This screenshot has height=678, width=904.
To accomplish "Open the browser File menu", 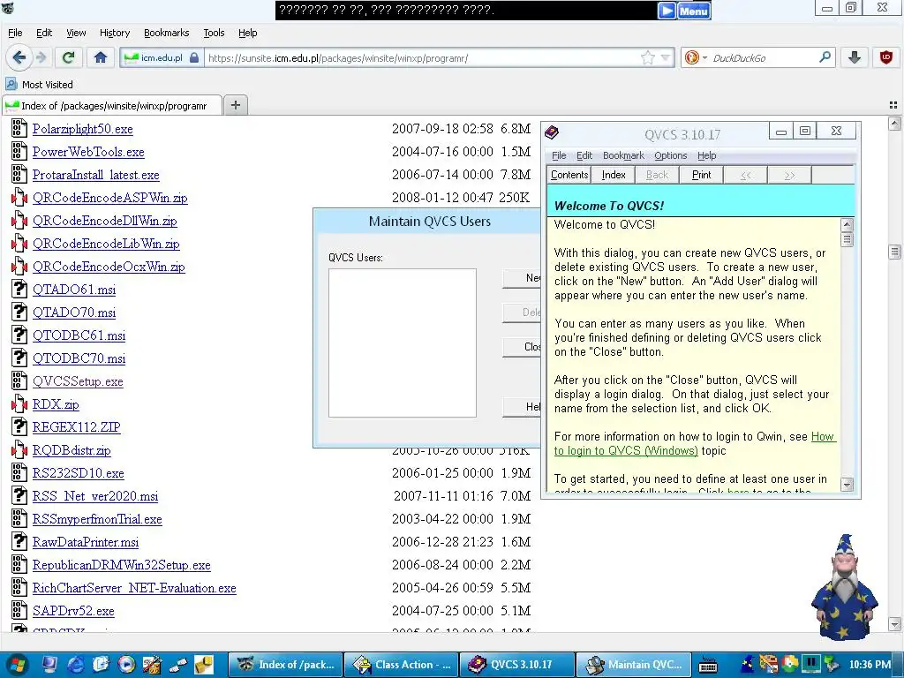I will [x=15, y=33].
